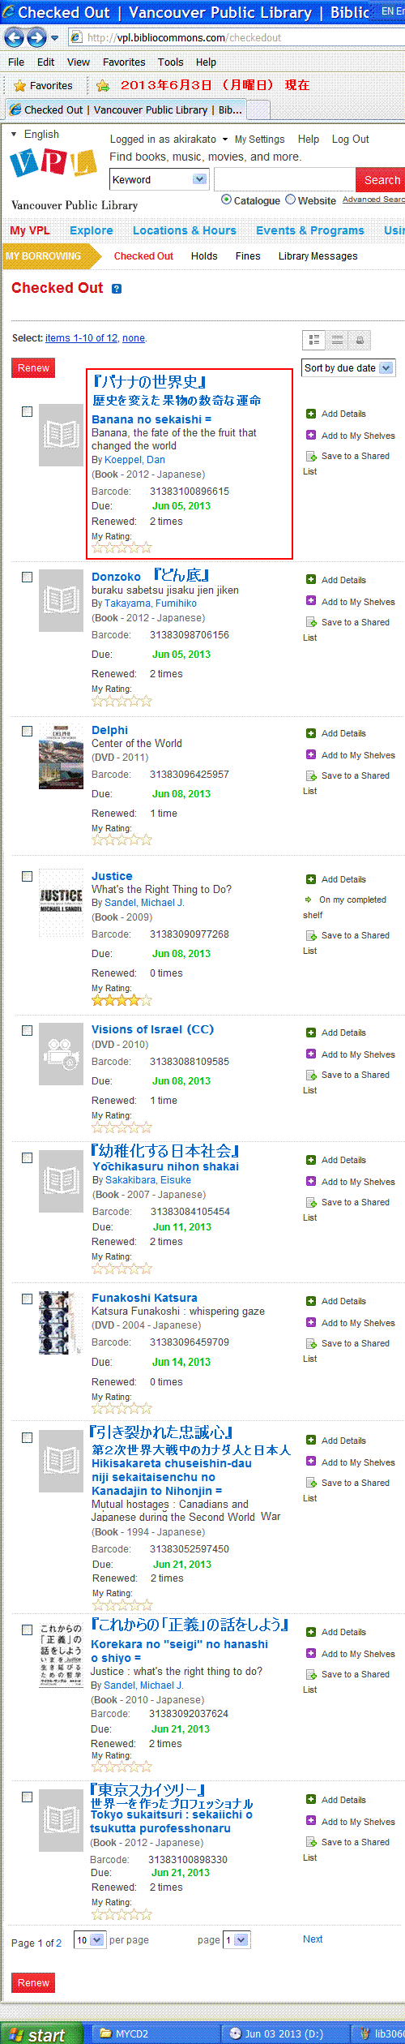The image size is (405, 2044).
Task: Click the print icon
Action: [x=360, y=340]
